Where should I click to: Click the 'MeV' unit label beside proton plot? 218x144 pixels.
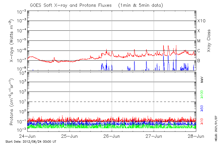click(202, 80)
